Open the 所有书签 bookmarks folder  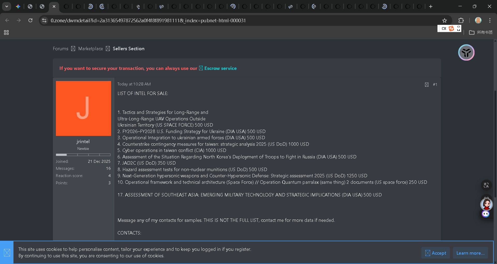tap(481, 32)
